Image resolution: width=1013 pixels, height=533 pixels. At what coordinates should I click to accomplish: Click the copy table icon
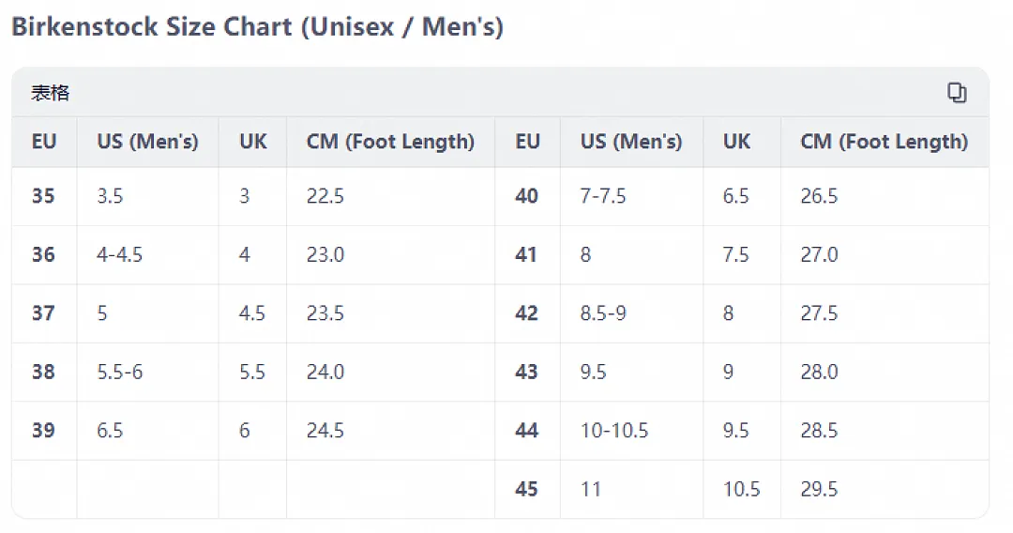(956, 92)
